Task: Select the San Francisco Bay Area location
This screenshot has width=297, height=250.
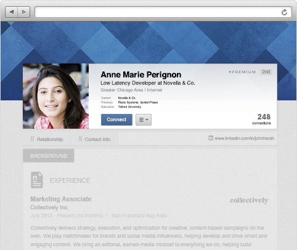Action: coord(139,216)
